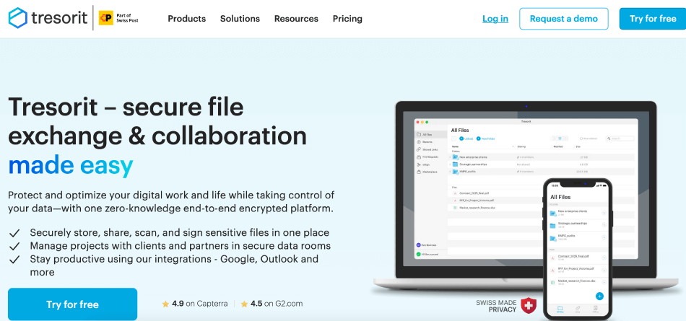Click the Search field in laptop app
The height and width of the screenshot is (321, 686).
(620, 138)
